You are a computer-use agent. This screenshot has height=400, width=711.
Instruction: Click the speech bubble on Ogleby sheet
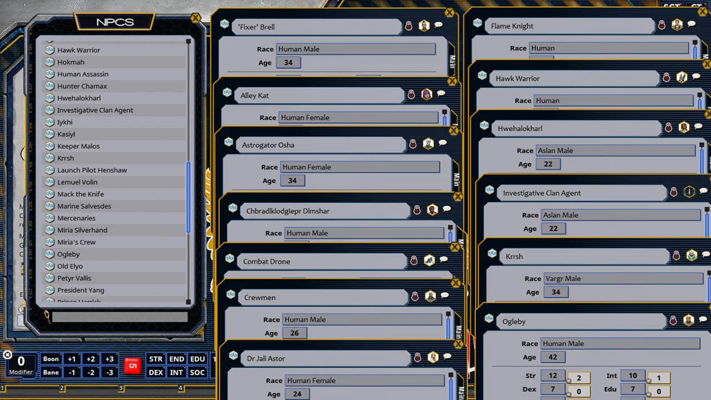tap(703, 320)
